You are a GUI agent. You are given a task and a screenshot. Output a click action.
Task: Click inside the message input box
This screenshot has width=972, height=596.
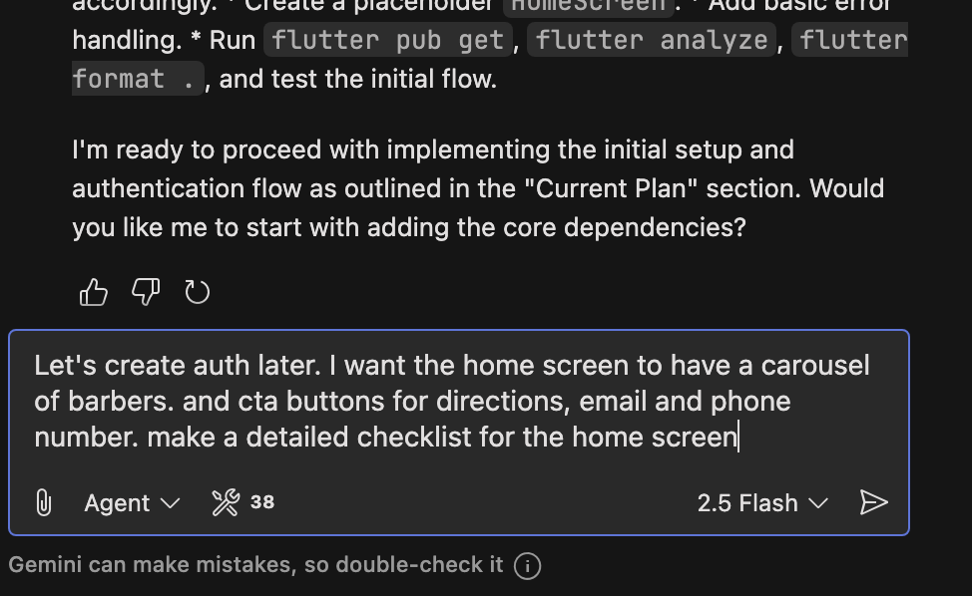(459, 399)
